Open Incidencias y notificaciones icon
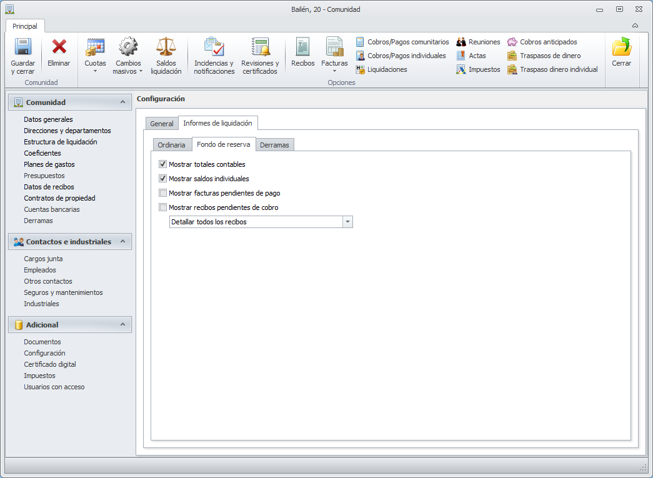 tap(214, 46)
